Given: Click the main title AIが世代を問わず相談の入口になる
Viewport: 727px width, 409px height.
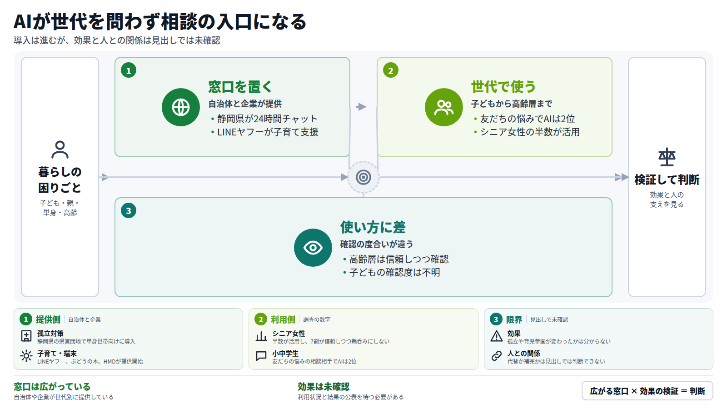Looking at the screenshot, I should 160,22.
